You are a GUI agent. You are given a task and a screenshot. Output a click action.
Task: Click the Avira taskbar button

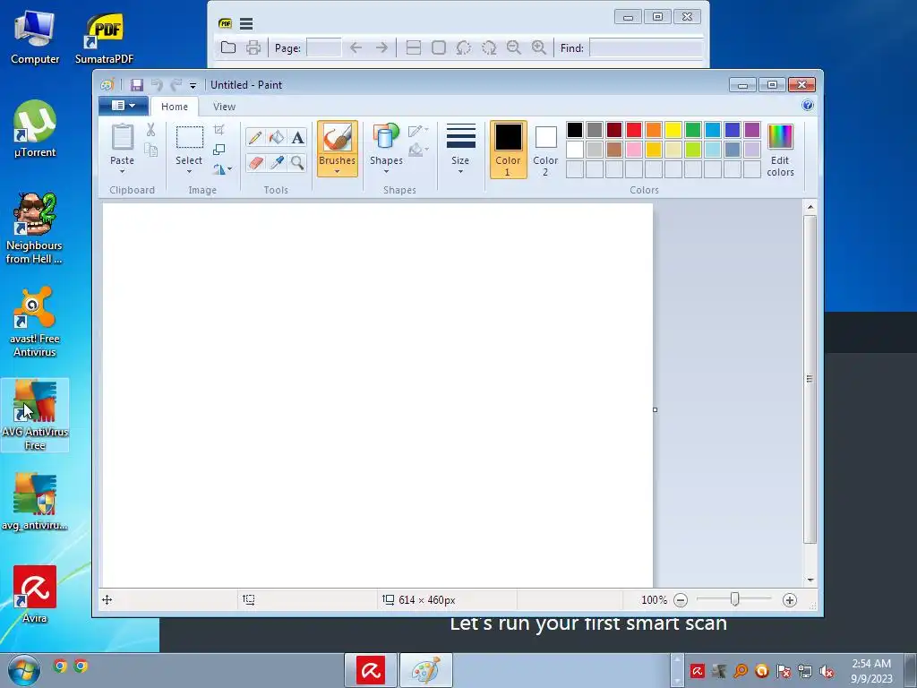click(x=371, y=670)
